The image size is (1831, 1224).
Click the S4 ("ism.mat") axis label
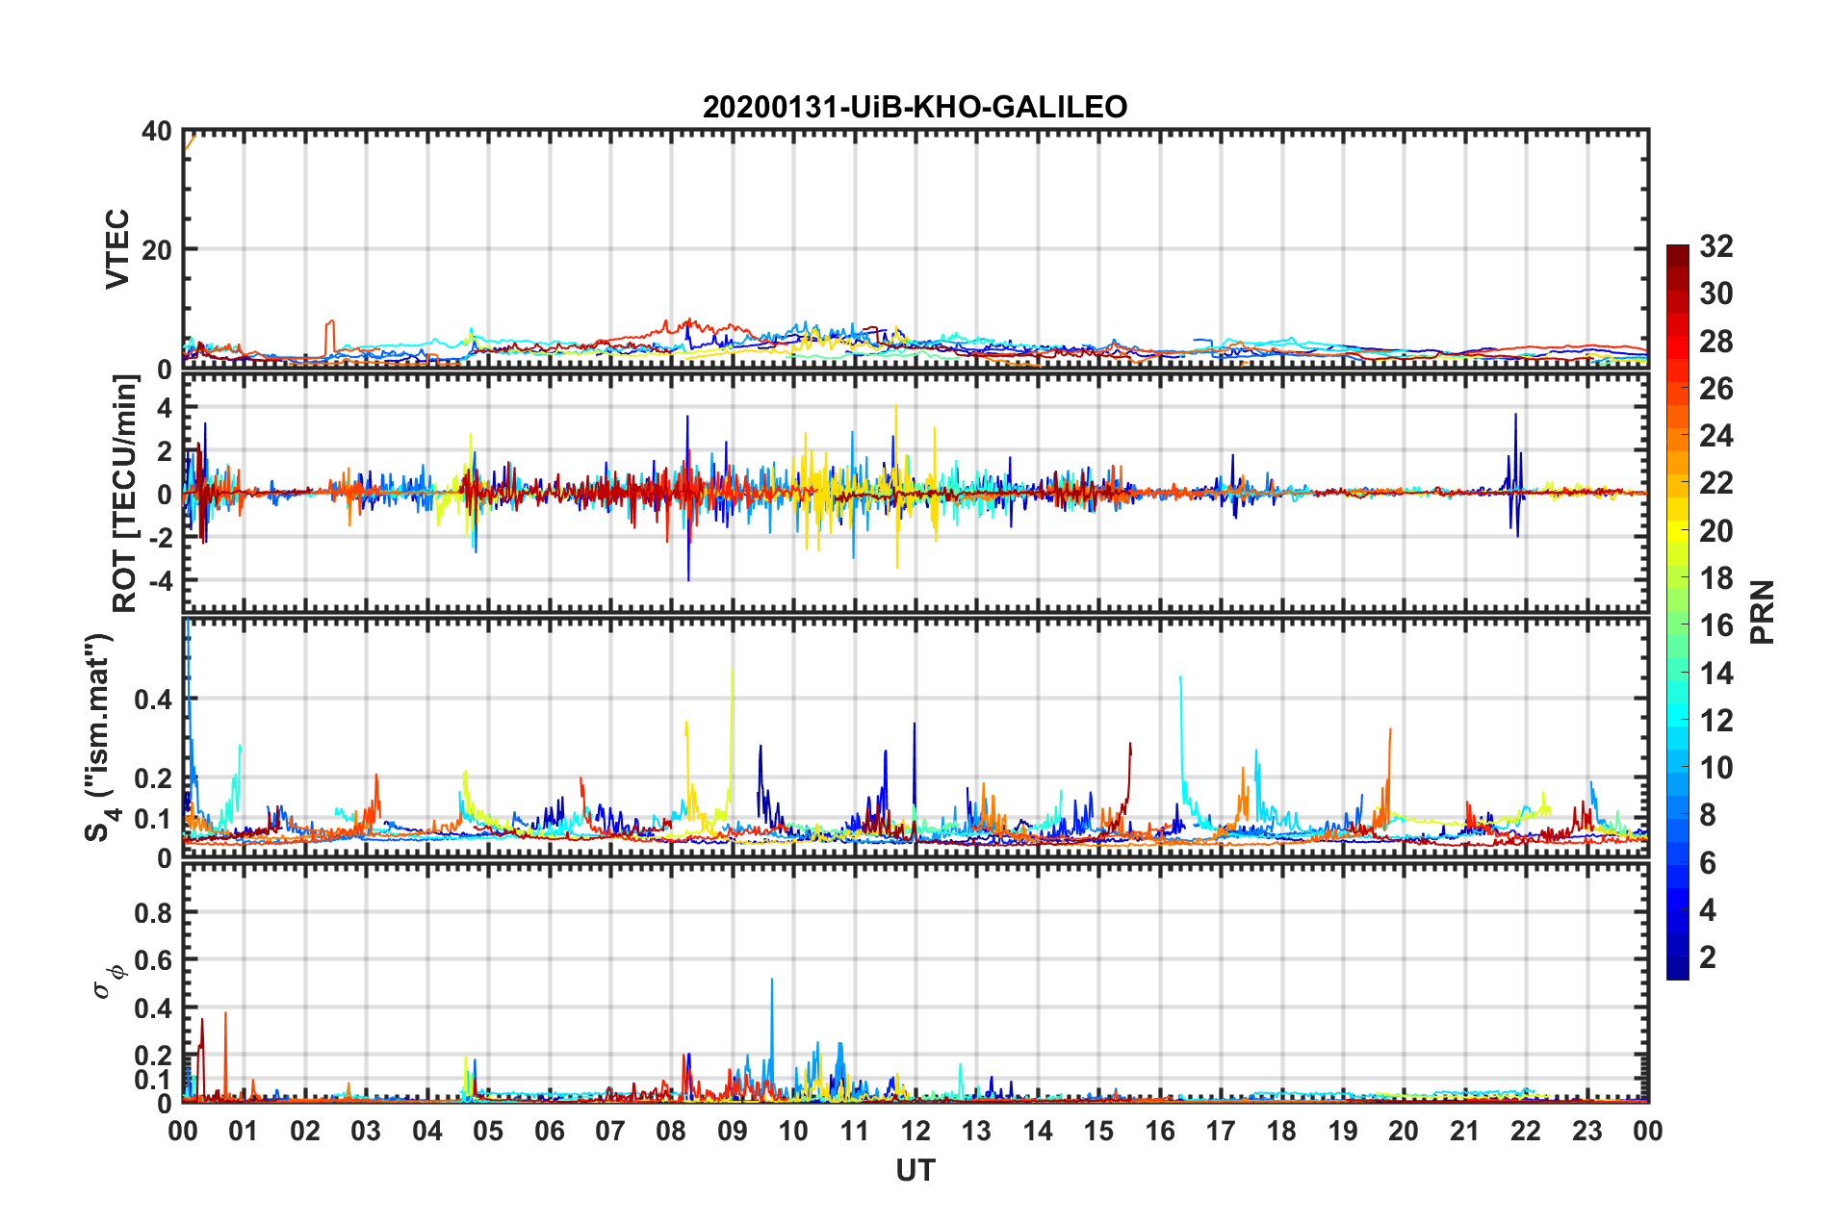point(100,737)
